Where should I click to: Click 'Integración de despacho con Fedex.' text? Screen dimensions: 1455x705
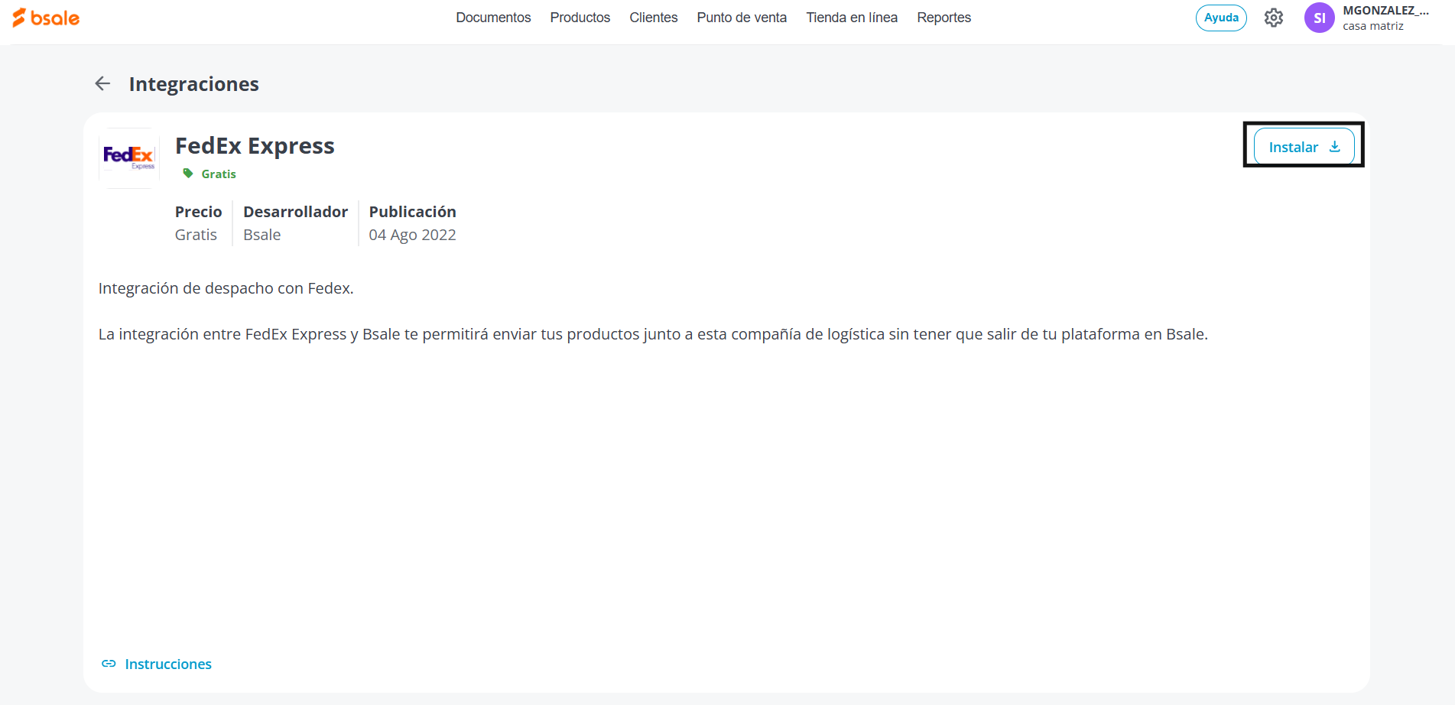tap(226, 288)
